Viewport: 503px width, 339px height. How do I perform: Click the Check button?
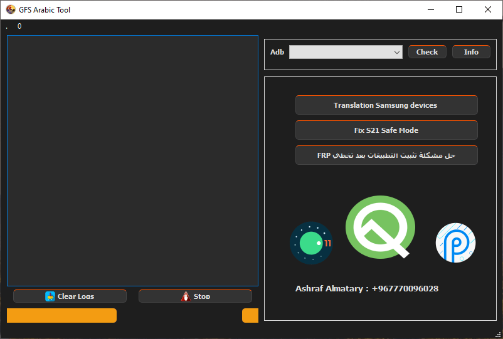pyautogui.click(x=427, y=52)
